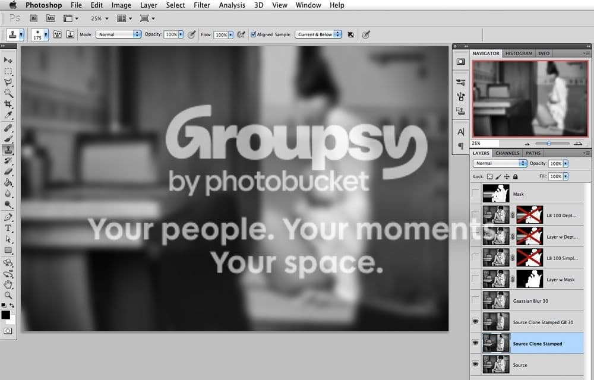The width and height of the screenshot is (594, 380).
Task: Select the Magic Wand selection tool
Action: 8,93
